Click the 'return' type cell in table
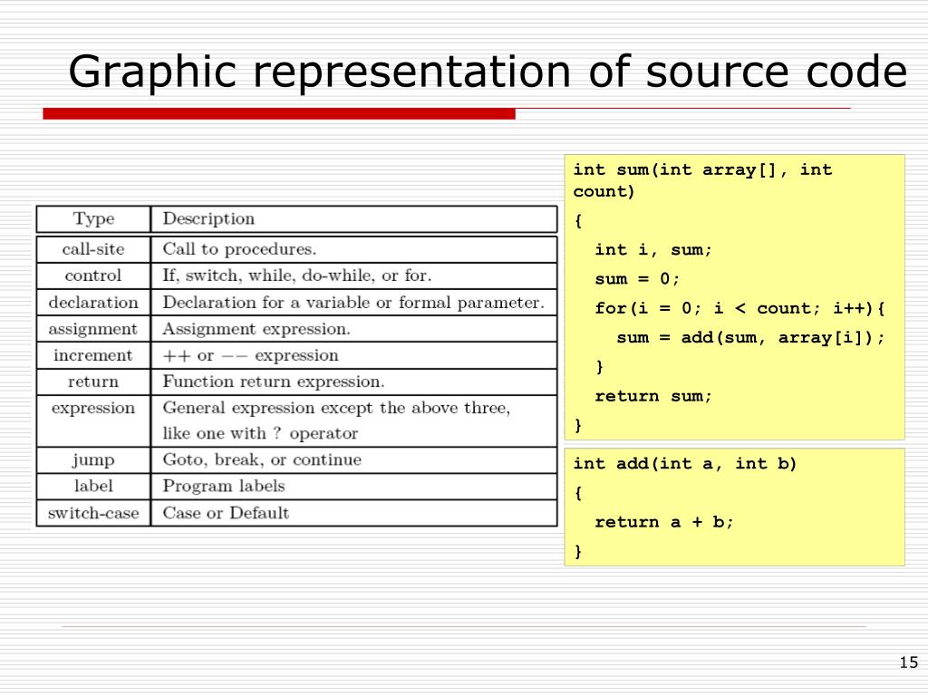Viewport: 928px width, 696px height. pos(93,382)
